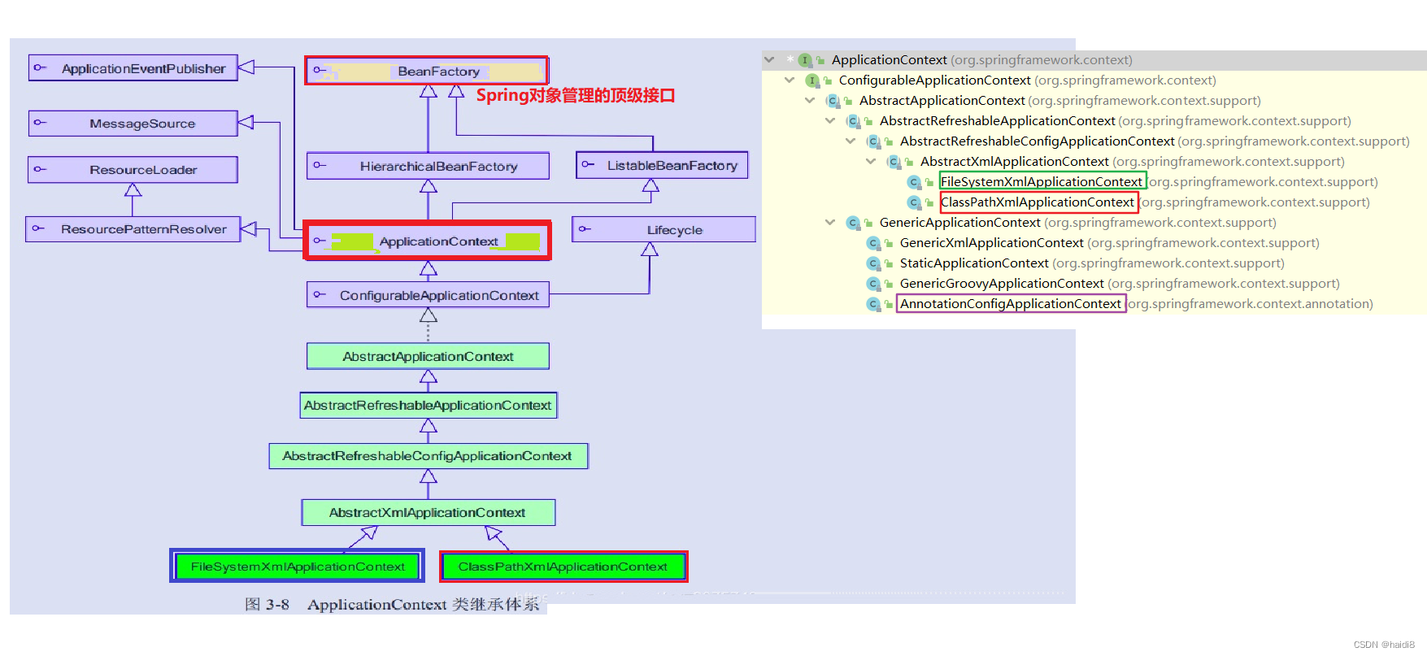
Task: Click the MessageSource interface box in the diagram
Action: click(133, 124)
